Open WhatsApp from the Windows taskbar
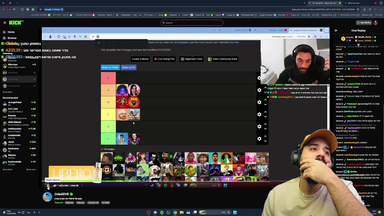Screen dimensions: 384x216 coord(168,212)
